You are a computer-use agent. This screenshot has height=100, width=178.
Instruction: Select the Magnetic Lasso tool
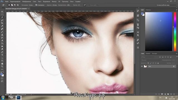click(x=2, y=17)
